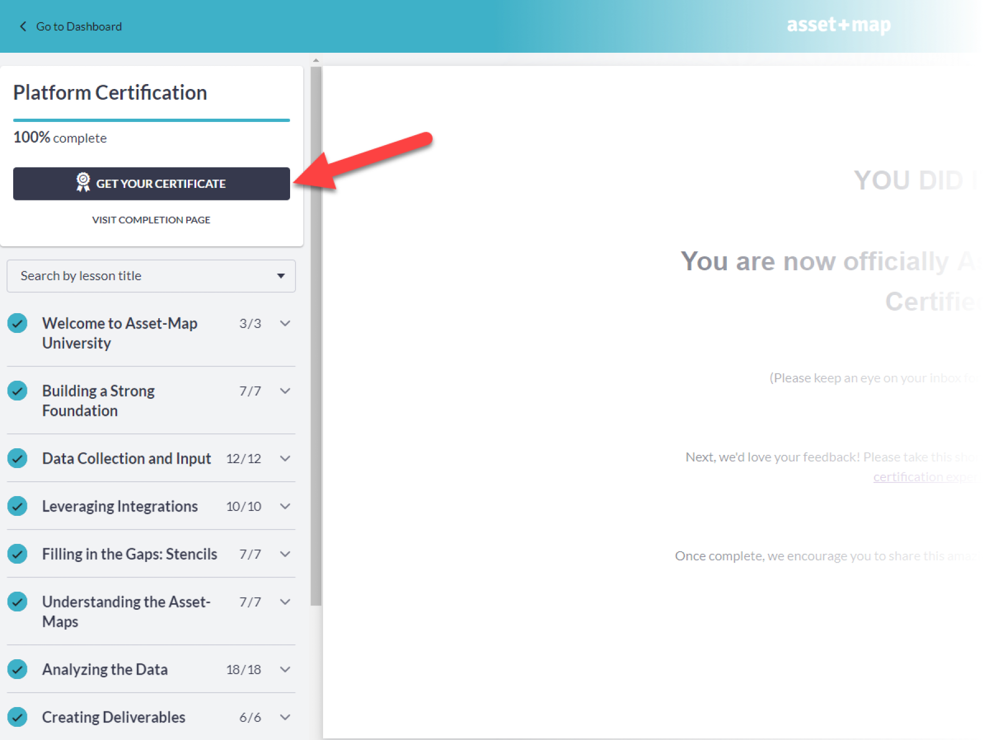The height and width of the screenshot is (740, 984).
Task: Click the 100% complete text
Action: 60,137
